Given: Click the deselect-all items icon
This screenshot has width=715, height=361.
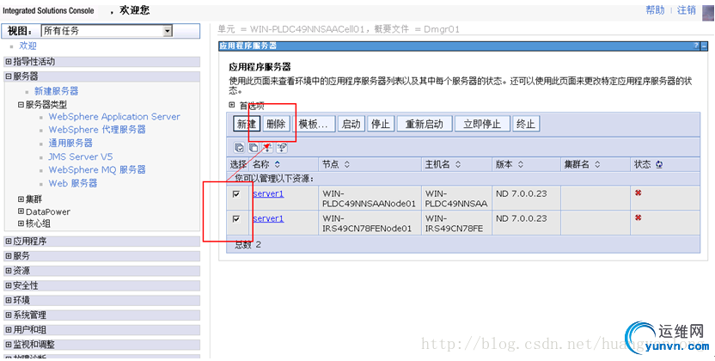Looking at the screenshot, I should [x=253, y=147].
